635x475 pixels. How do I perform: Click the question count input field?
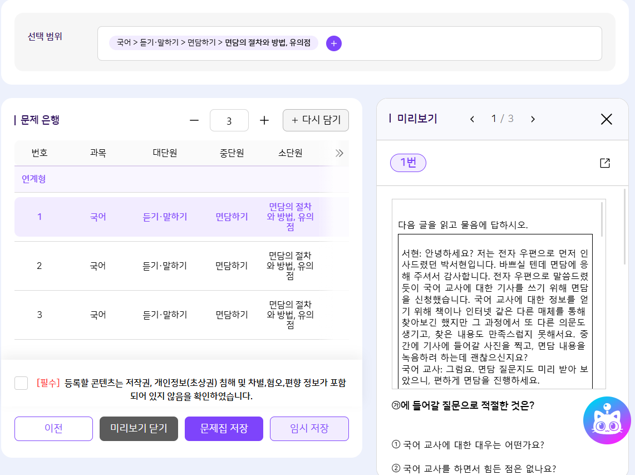coord(229,120)
